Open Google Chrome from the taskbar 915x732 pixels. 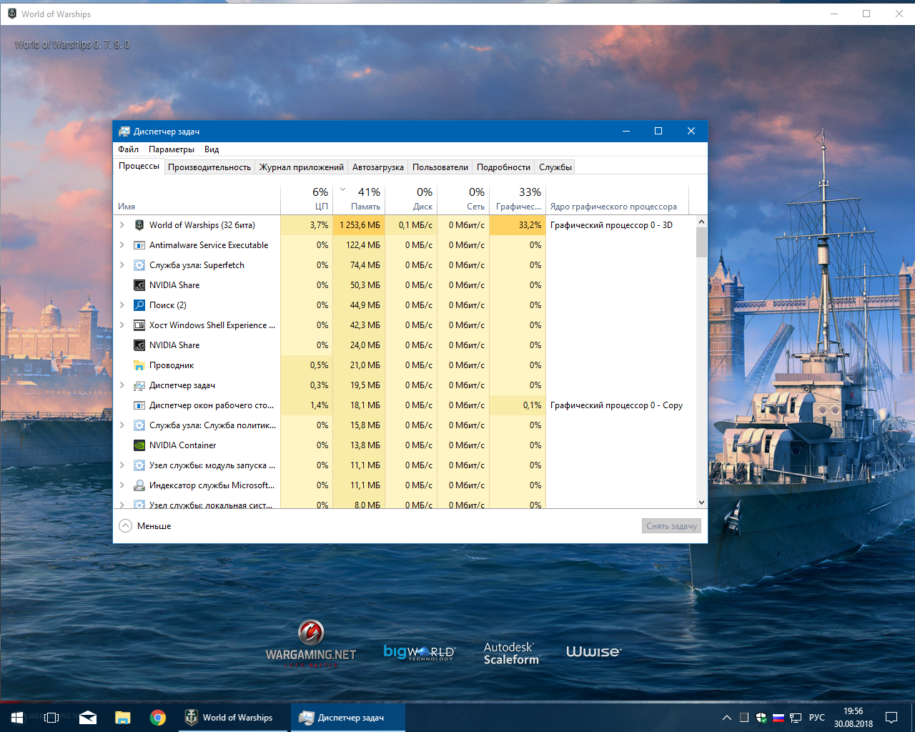(x=158, y=718)
